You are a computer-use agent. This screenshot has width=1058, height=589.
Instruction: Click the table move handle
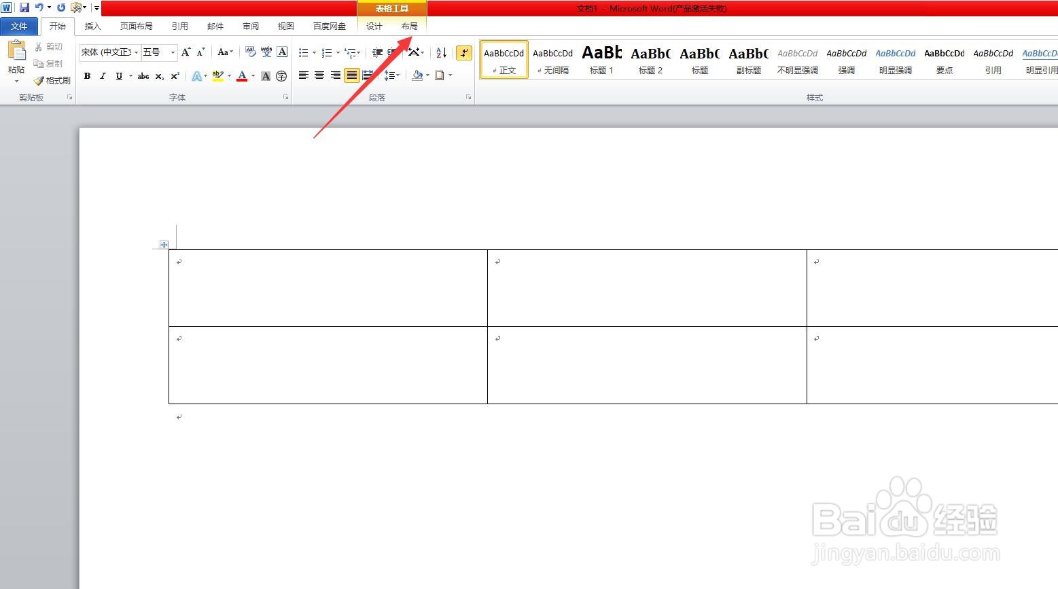tap(164, 245)
